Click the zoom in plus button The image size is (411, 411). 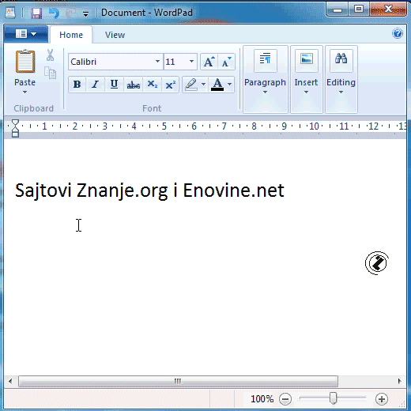(382, 399)
